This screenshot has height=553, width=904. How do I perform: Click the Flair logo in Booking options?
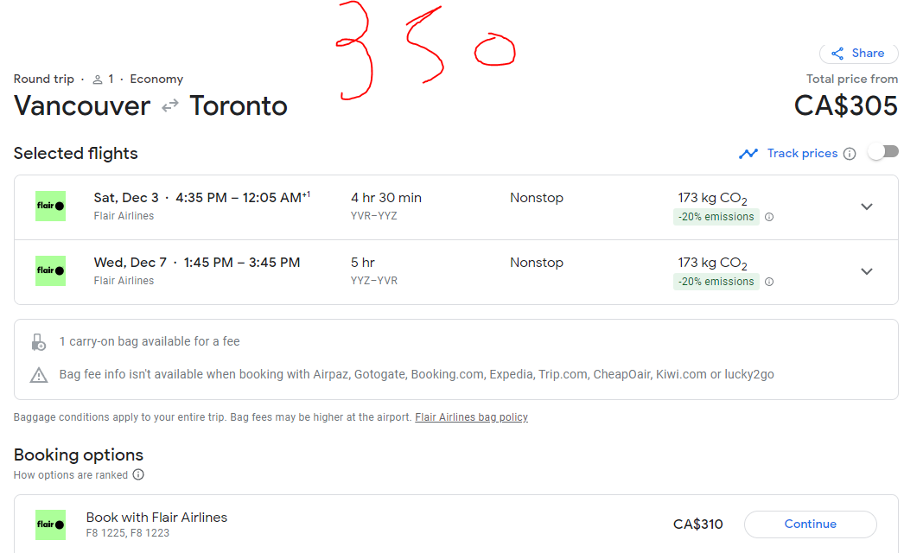(x=50, y=524)
